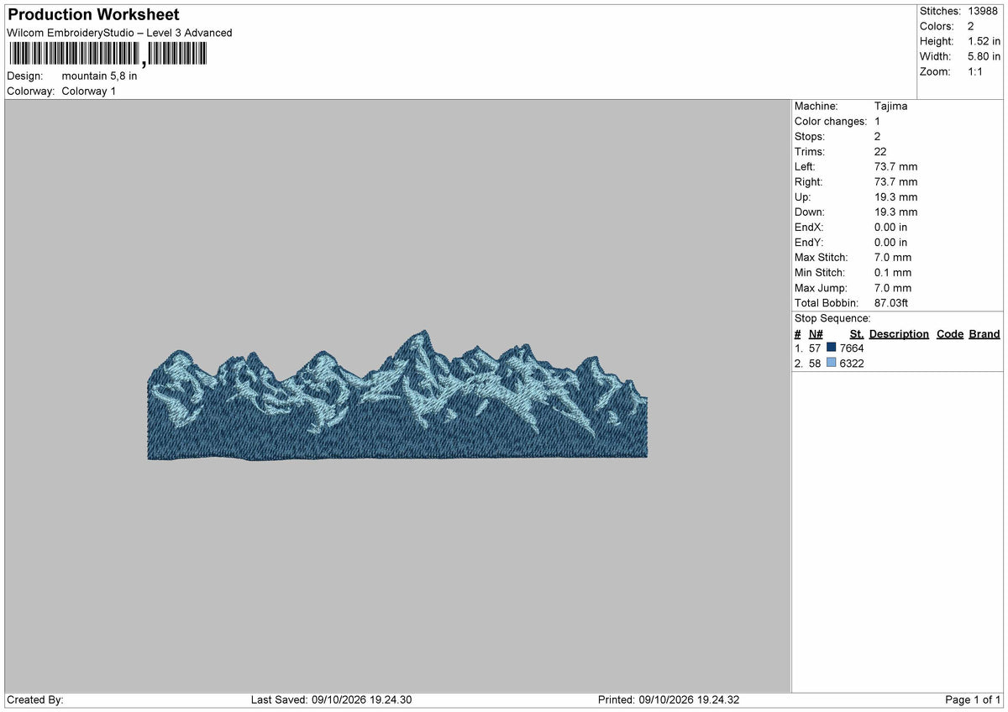The width and height of the screenshot is (1008, 712).
Task: Click the 'Brand' column header
Action: [984, 333]
